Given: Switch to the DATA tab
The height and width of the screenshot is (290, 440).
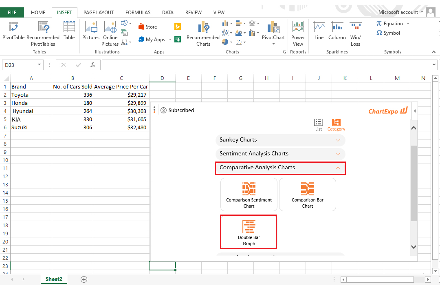Looking at the screenshot, I should pos(168,12).
